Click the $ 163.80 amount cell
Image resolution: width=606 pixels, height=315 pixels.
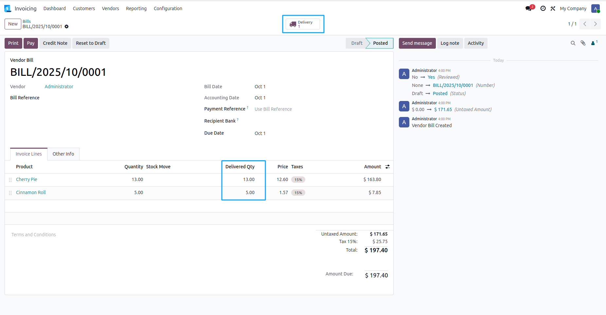click(372, 179)
